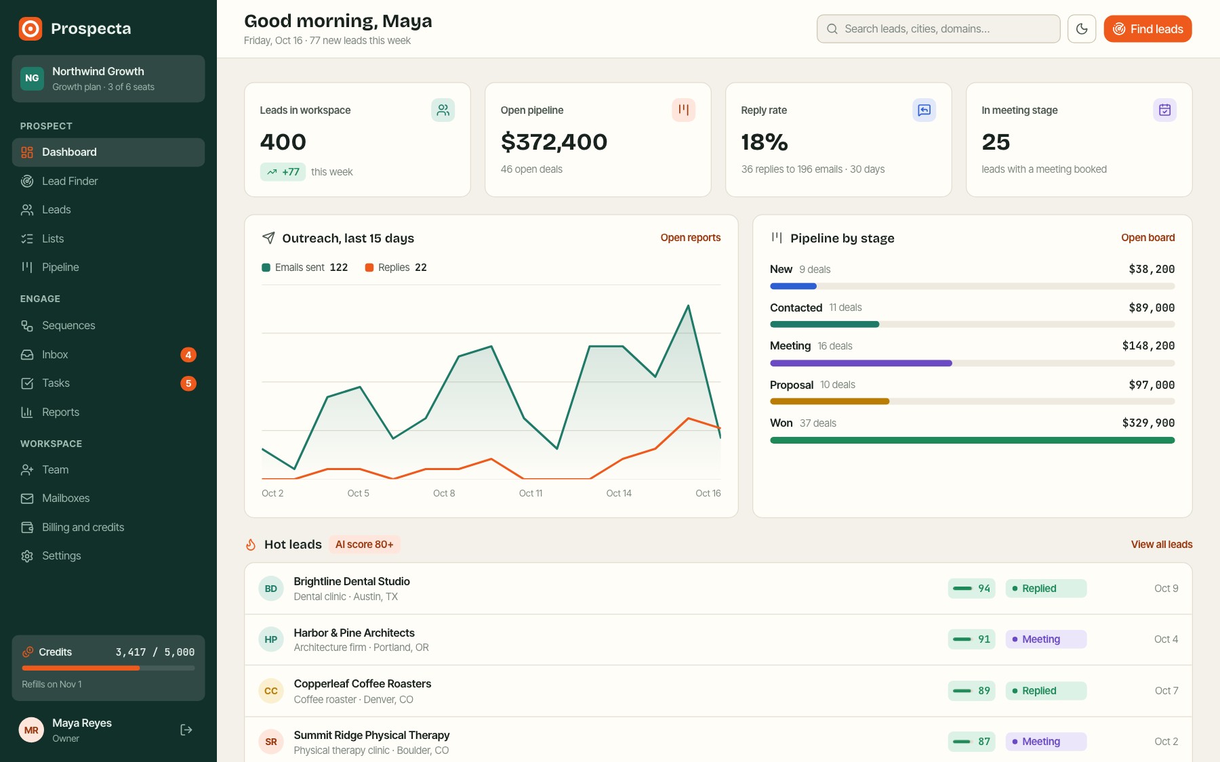Open Billing and credits page
The width and height of the screenshot is (1220, 762).
(108, 527)
